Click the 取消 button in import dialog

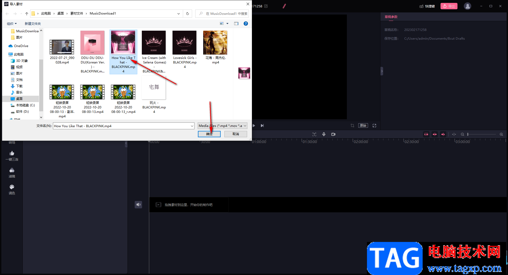(x=236, y=134)
